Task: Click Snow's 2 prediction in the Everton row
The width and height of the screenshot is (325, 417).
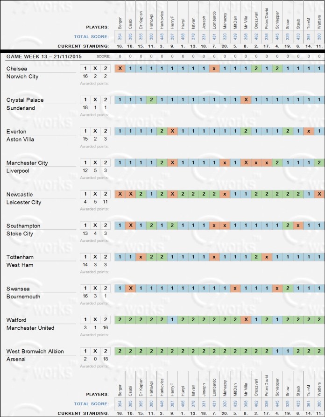Action: point(288,131)
